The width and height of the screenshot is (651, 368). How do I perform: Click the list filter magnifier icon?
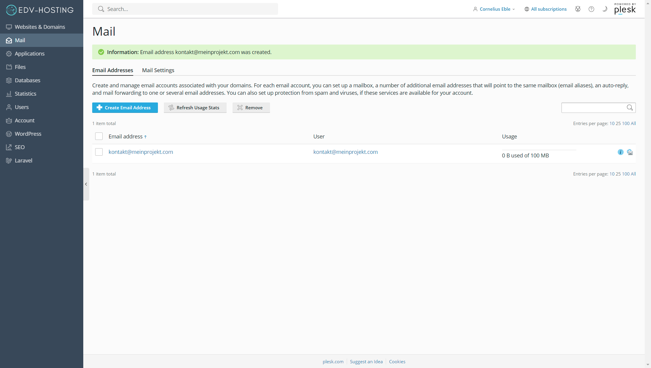click(630, 108)
